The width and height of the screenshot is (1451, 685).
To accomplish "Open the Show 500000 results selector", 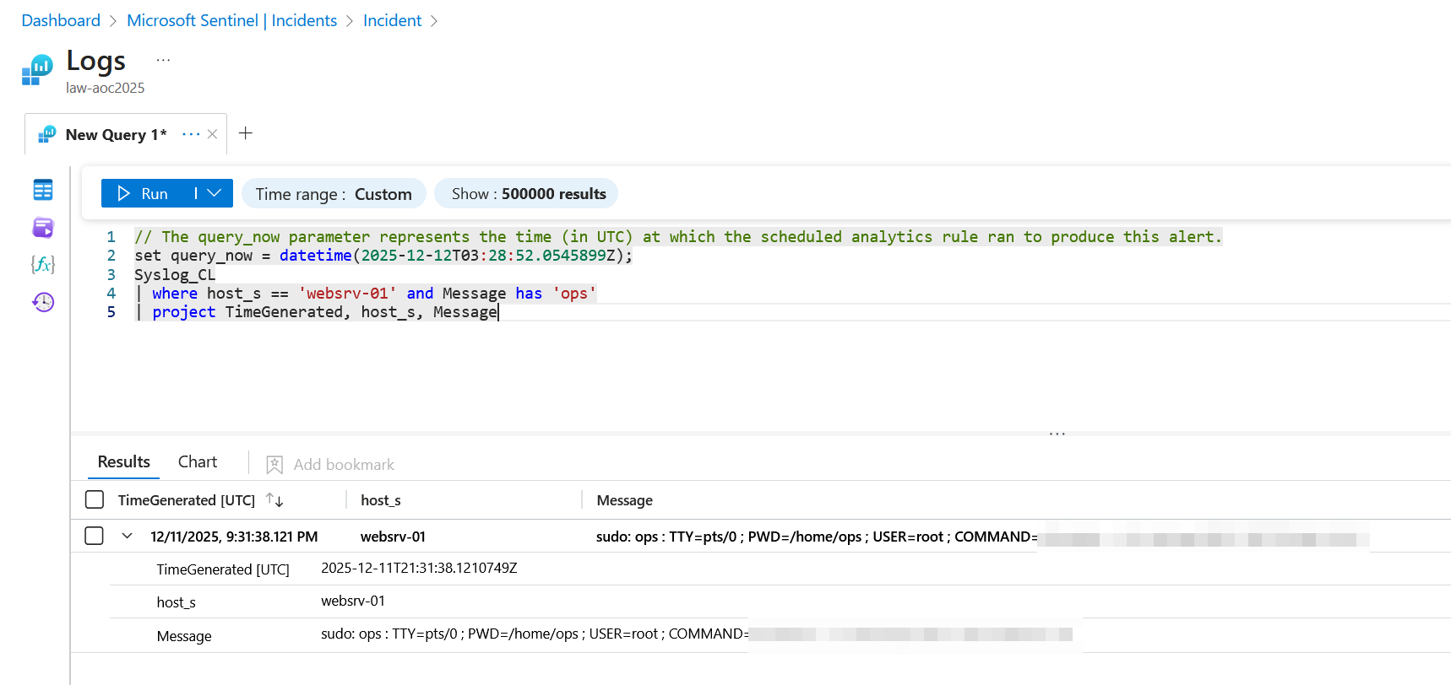I will click(x=527, y=194).
